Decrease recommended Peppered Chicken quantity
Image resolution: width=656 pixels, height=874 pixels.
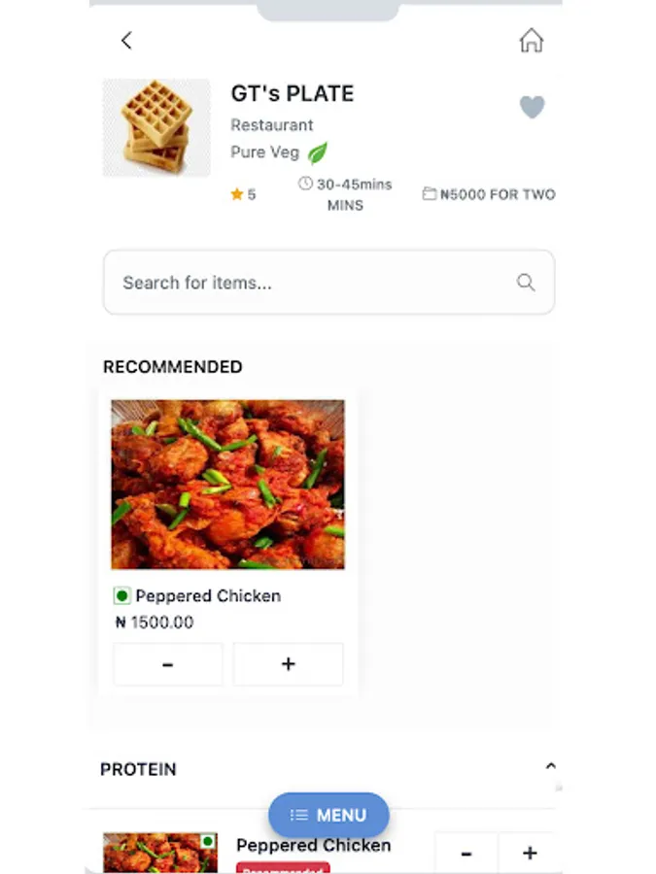(168, 664)
